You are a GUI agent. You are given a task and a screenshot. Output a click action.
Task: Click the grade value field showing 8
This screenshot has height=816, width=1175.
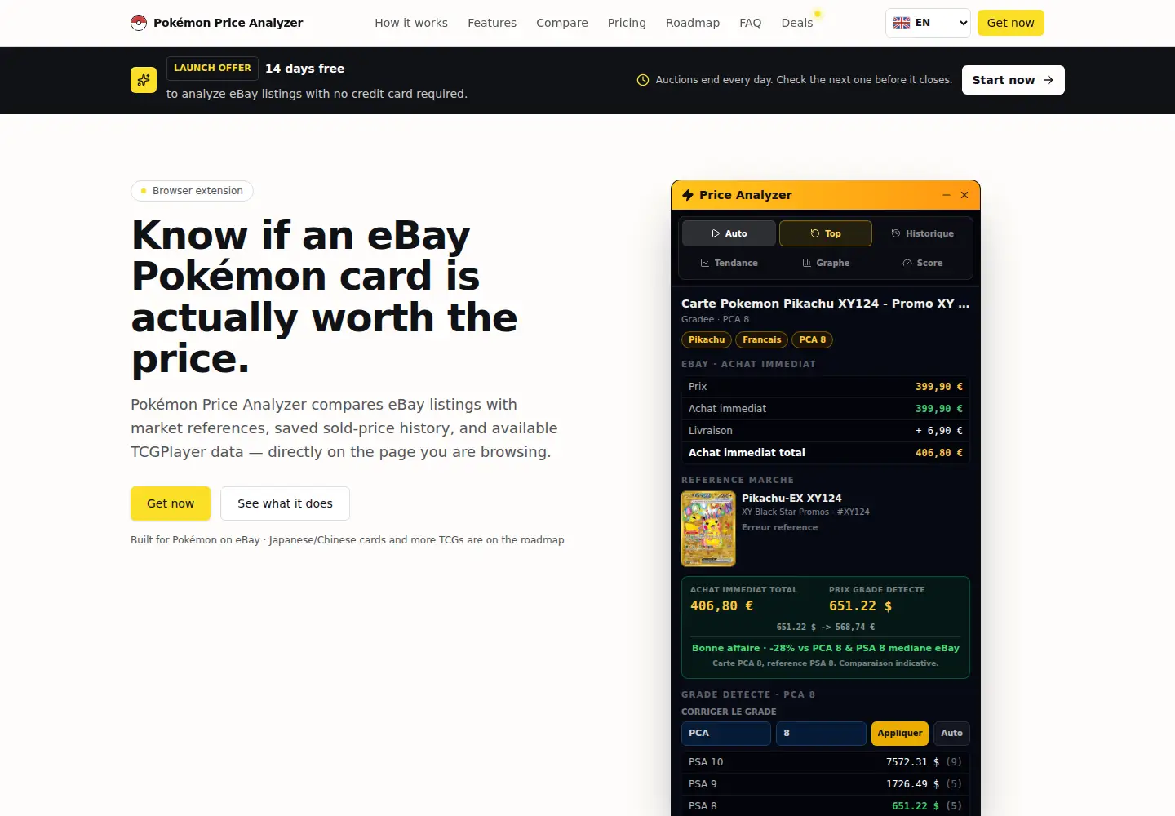click(x=821, y=734)
